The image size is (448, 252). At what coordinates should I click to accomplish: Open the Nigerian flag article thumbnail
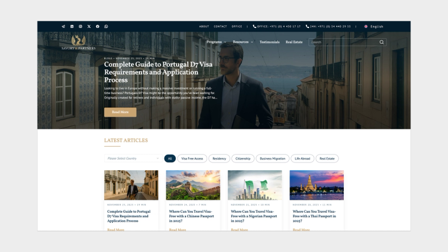(255, 185)
